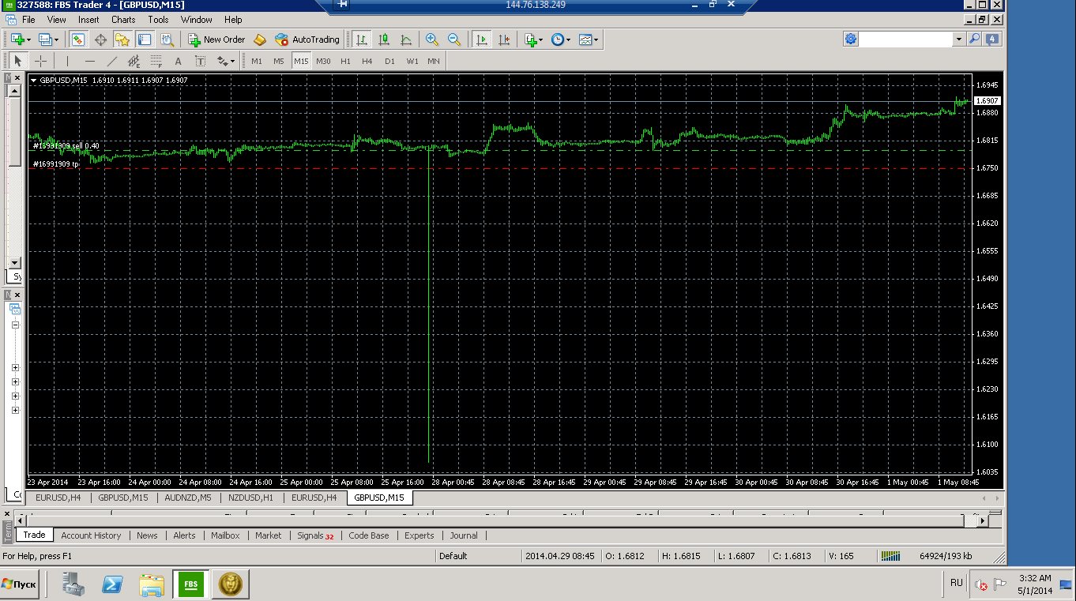The image size is (1076, 601).
Task: Open the Profiles dropdown arrow
Action: pyautogui.click(x=57, y=39)
